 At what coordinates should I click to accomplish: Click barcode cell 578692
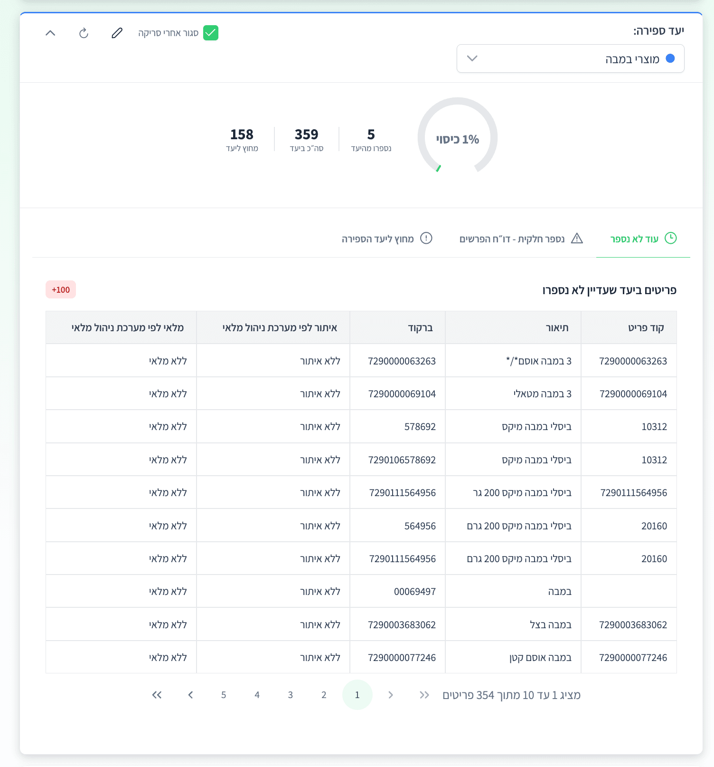tap(420, 427)
